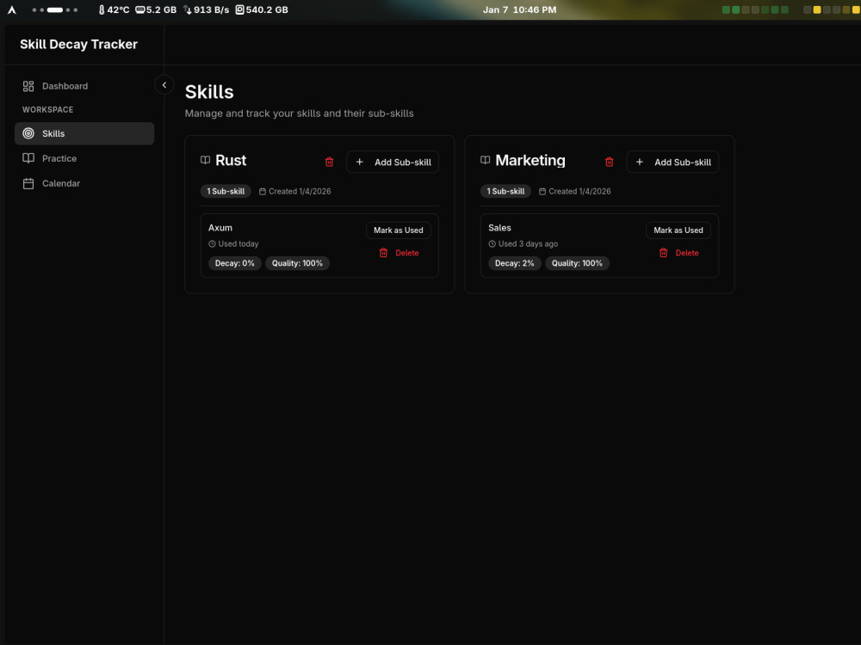Viewport: 861px width, 645px height.
Task: Delete the Marketing skill with its trash icon
Action: 609,162
